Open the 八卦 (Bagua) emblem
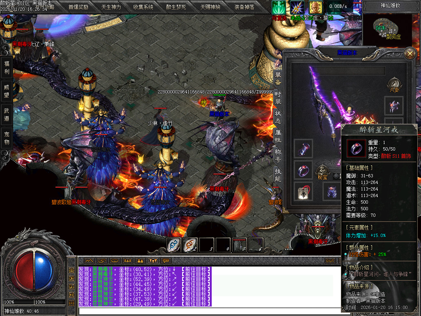The height and width of the screenshot is (316, 421). [x=393, y=84]
